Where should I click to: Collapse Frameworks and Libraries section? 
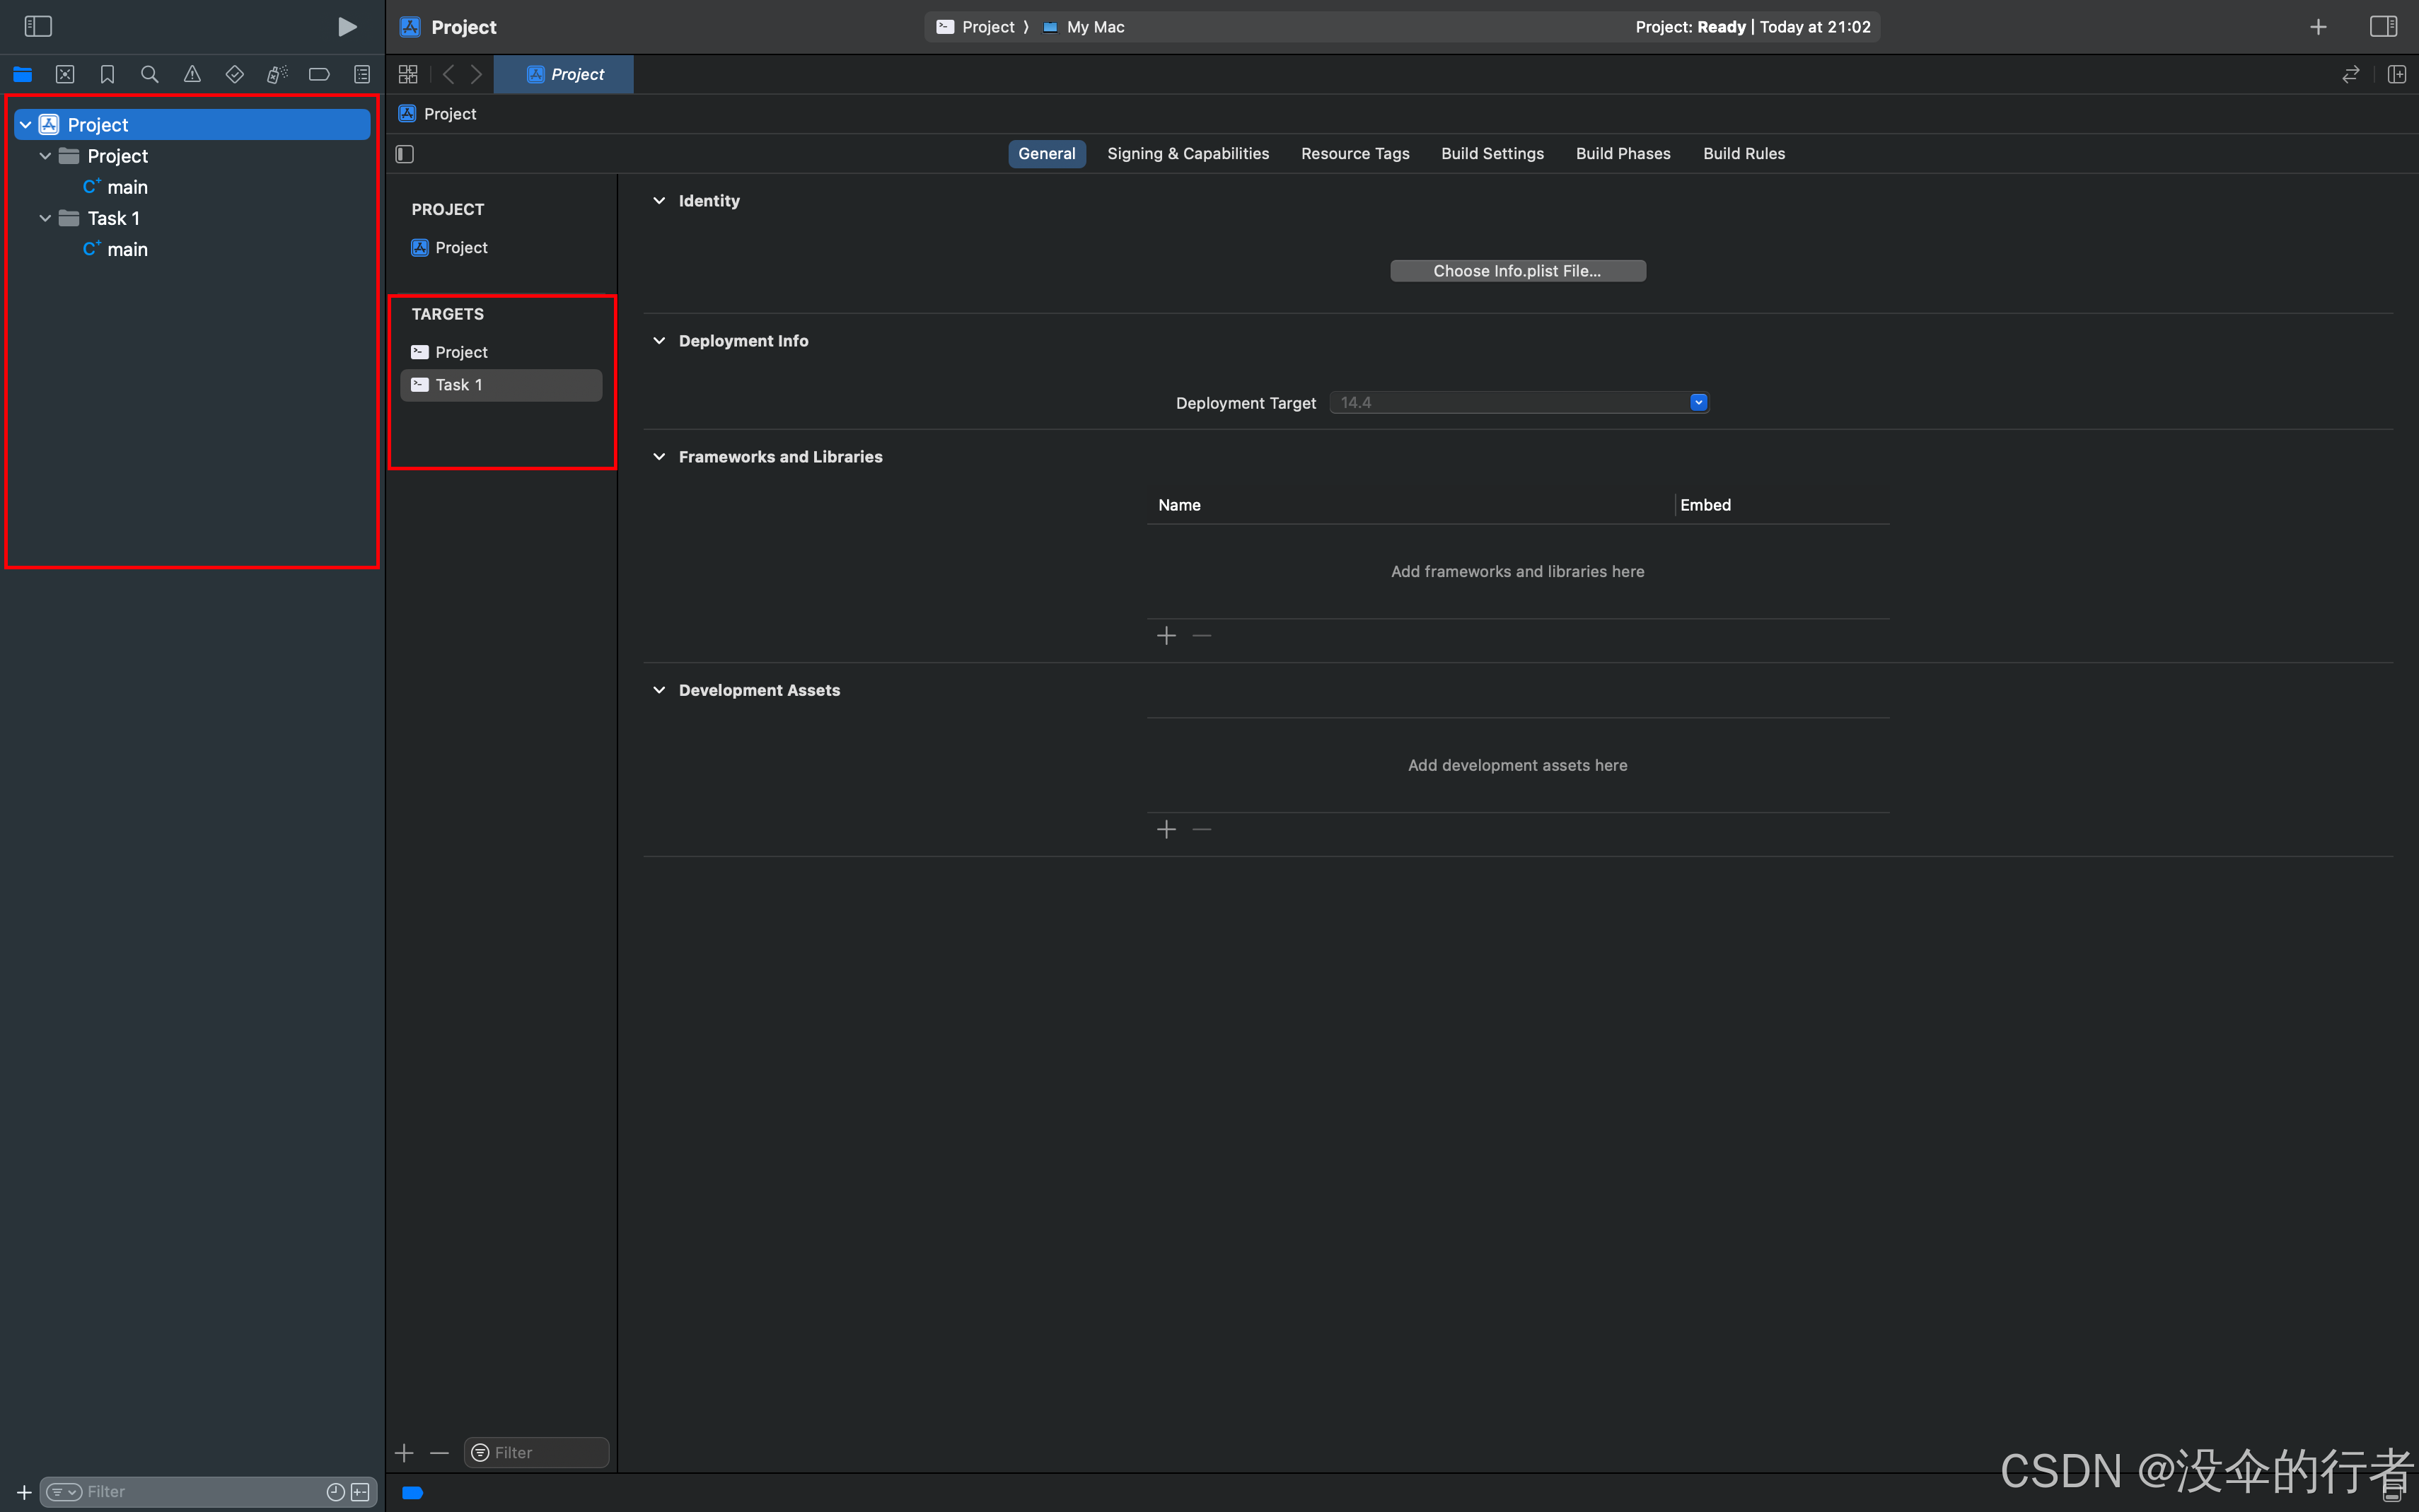[x=659, y=457]
